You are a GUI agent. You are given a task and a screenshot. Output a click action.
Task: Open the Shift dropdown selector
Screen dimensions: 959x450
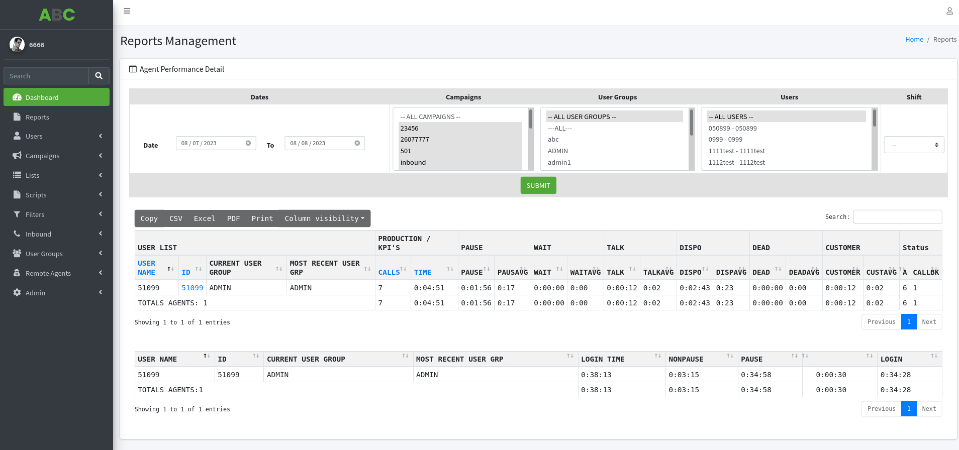pyautogui.click(x=914, y=145)
